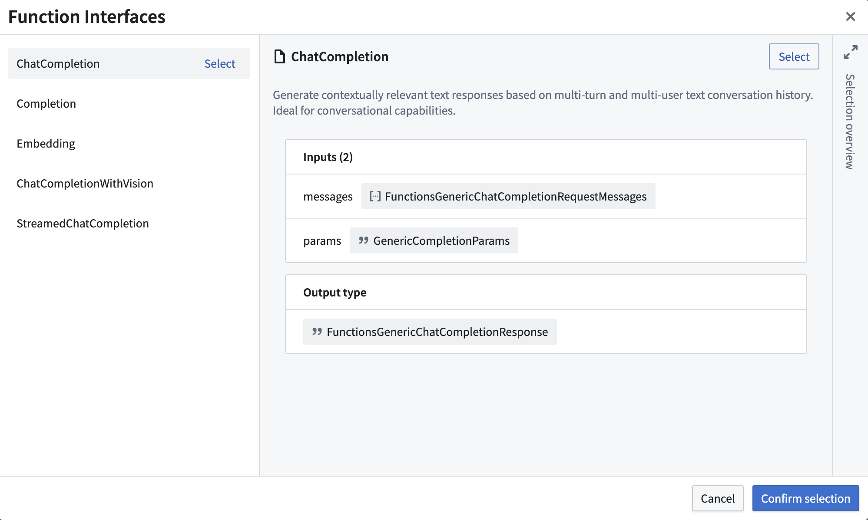
Task: Click the ChatCompletion title in details pane
Action: click(340, 56)
